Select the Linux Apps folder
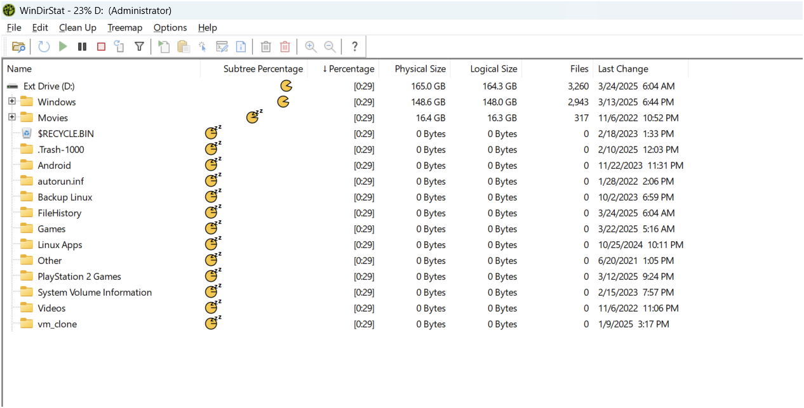The image size is (804, 408). pos(60,245)
